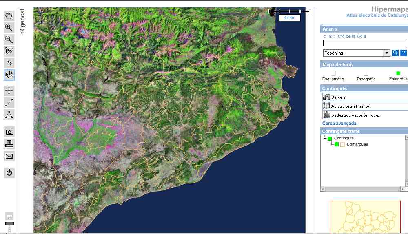Toggle the Comarques layer green visibility box

click(x=337, y=144)
